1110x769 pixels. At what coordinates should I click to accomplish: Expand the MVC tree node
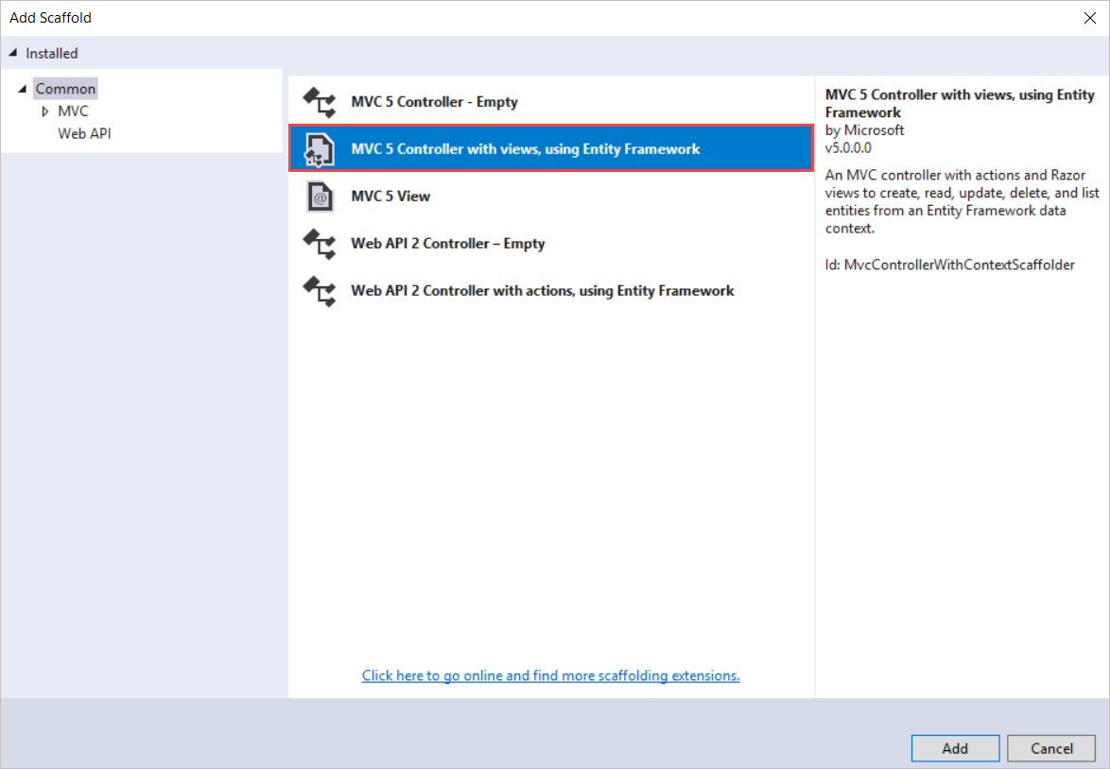44,111
